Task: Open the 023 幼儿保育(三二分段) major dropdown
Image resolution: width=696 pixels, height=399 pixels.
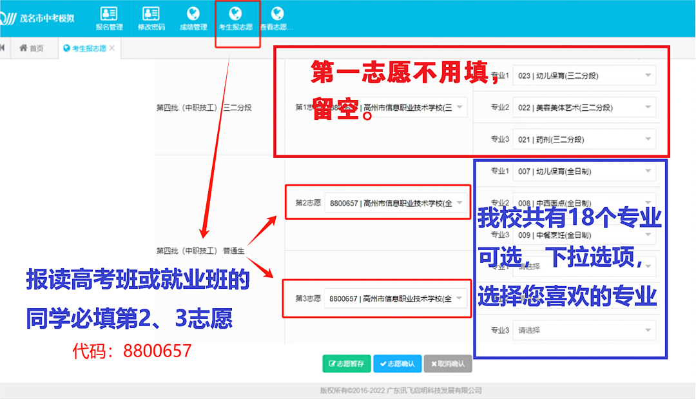Action: pos(583,75)
